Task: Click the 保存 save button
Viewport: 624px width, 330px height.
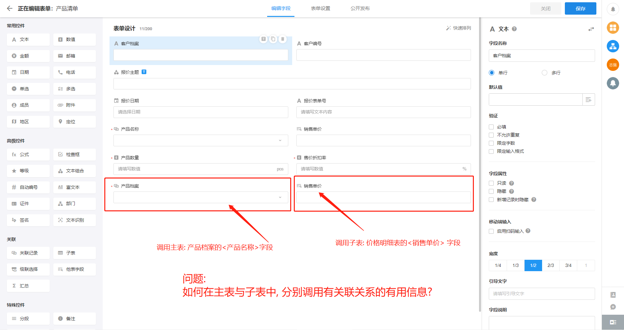Action: [x=580, y=8]
